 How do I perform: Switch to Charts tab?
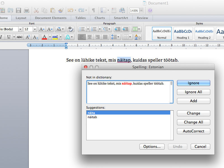pos(100,18)
